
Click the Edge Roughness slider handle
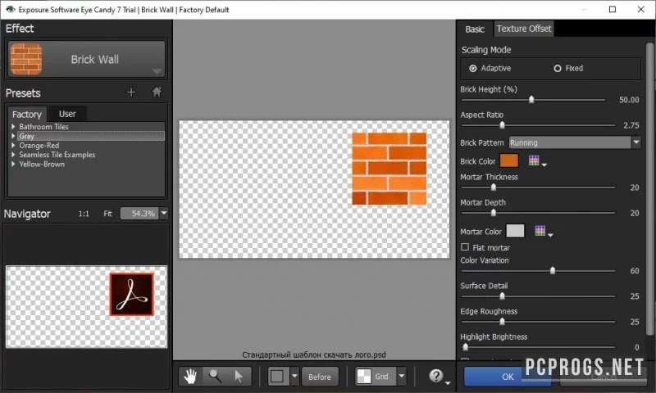pos(502,322)
